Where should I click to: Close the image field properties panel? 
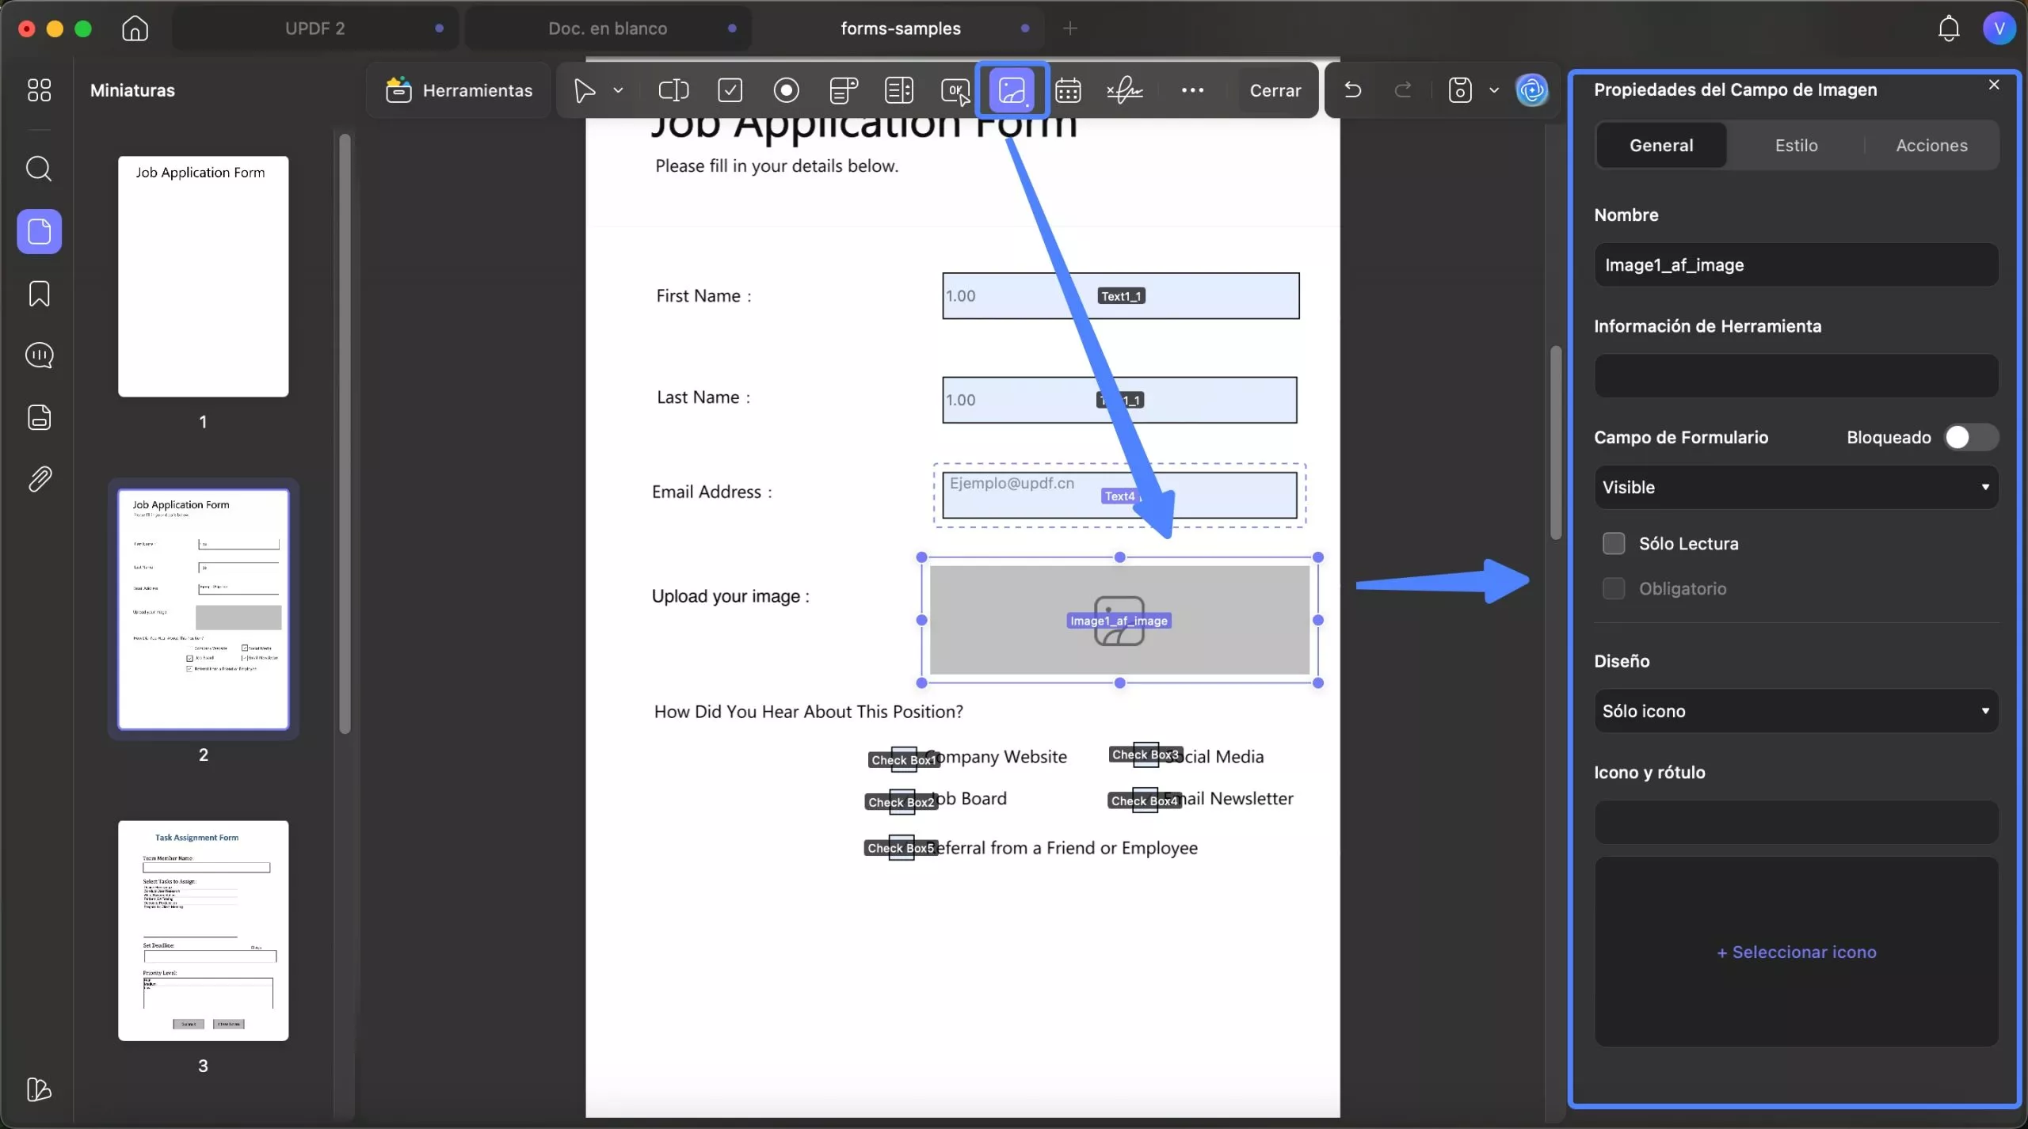[x=1994, y=85]
